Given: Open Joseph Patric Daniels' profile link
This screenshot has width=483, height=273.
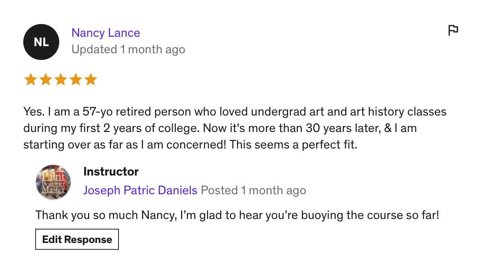Looking at the screenshot, I should [x=140, y=190].
